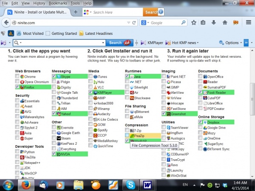Click the info icon next to Search

coord(161,12)
